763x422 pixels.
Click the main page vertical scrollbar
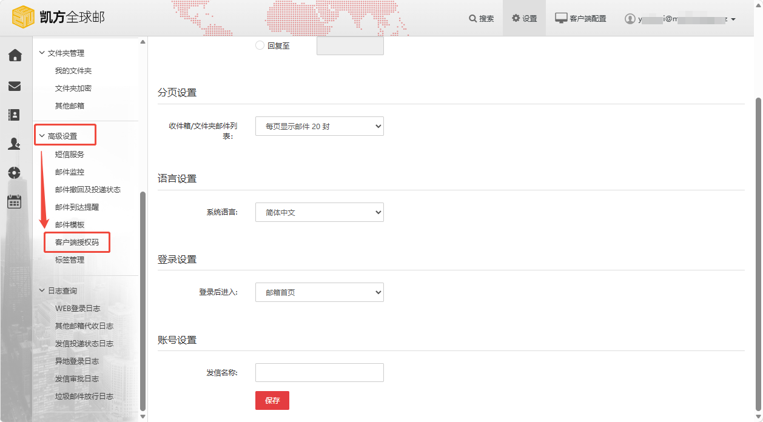[758, 254]
